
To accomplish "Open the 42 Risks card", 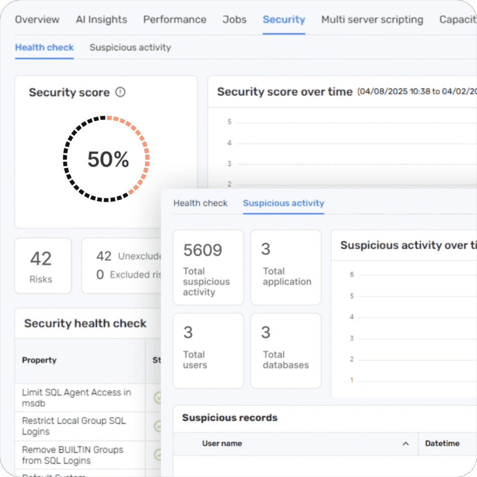I will [43, 266].
